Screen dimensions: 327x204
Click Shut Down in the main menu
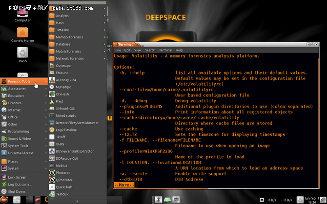coord(17,191)
